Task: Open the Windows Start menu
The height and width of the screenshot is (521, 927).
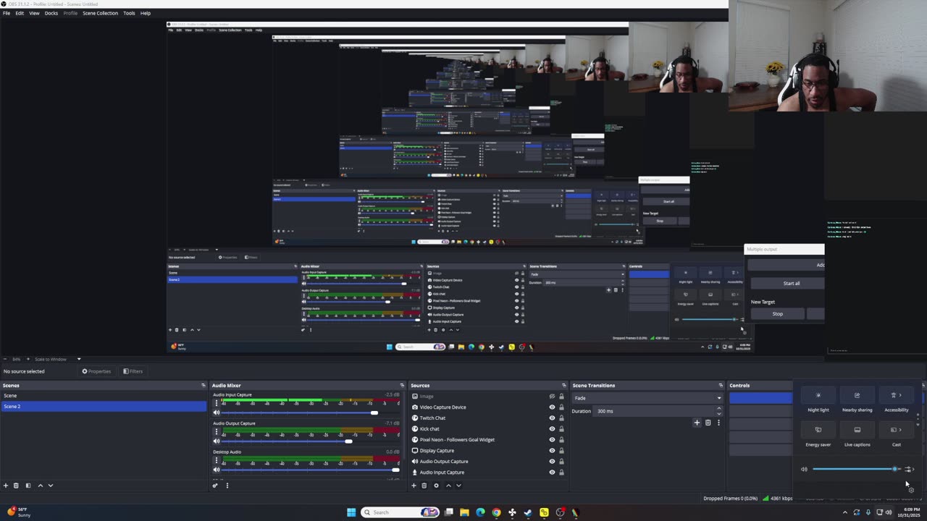Action: (x=351, y=512)
